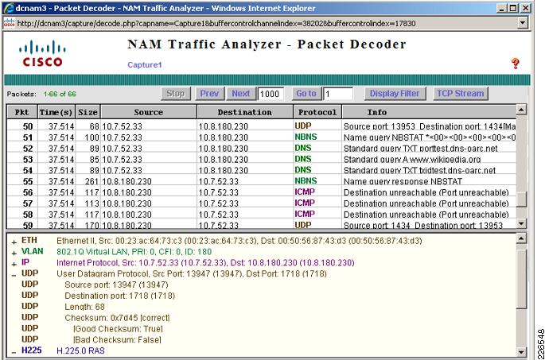The width and height of the screenshot is (545, 360).
Task: Expand the ETH protocol tree node
Action: point(14,242)
